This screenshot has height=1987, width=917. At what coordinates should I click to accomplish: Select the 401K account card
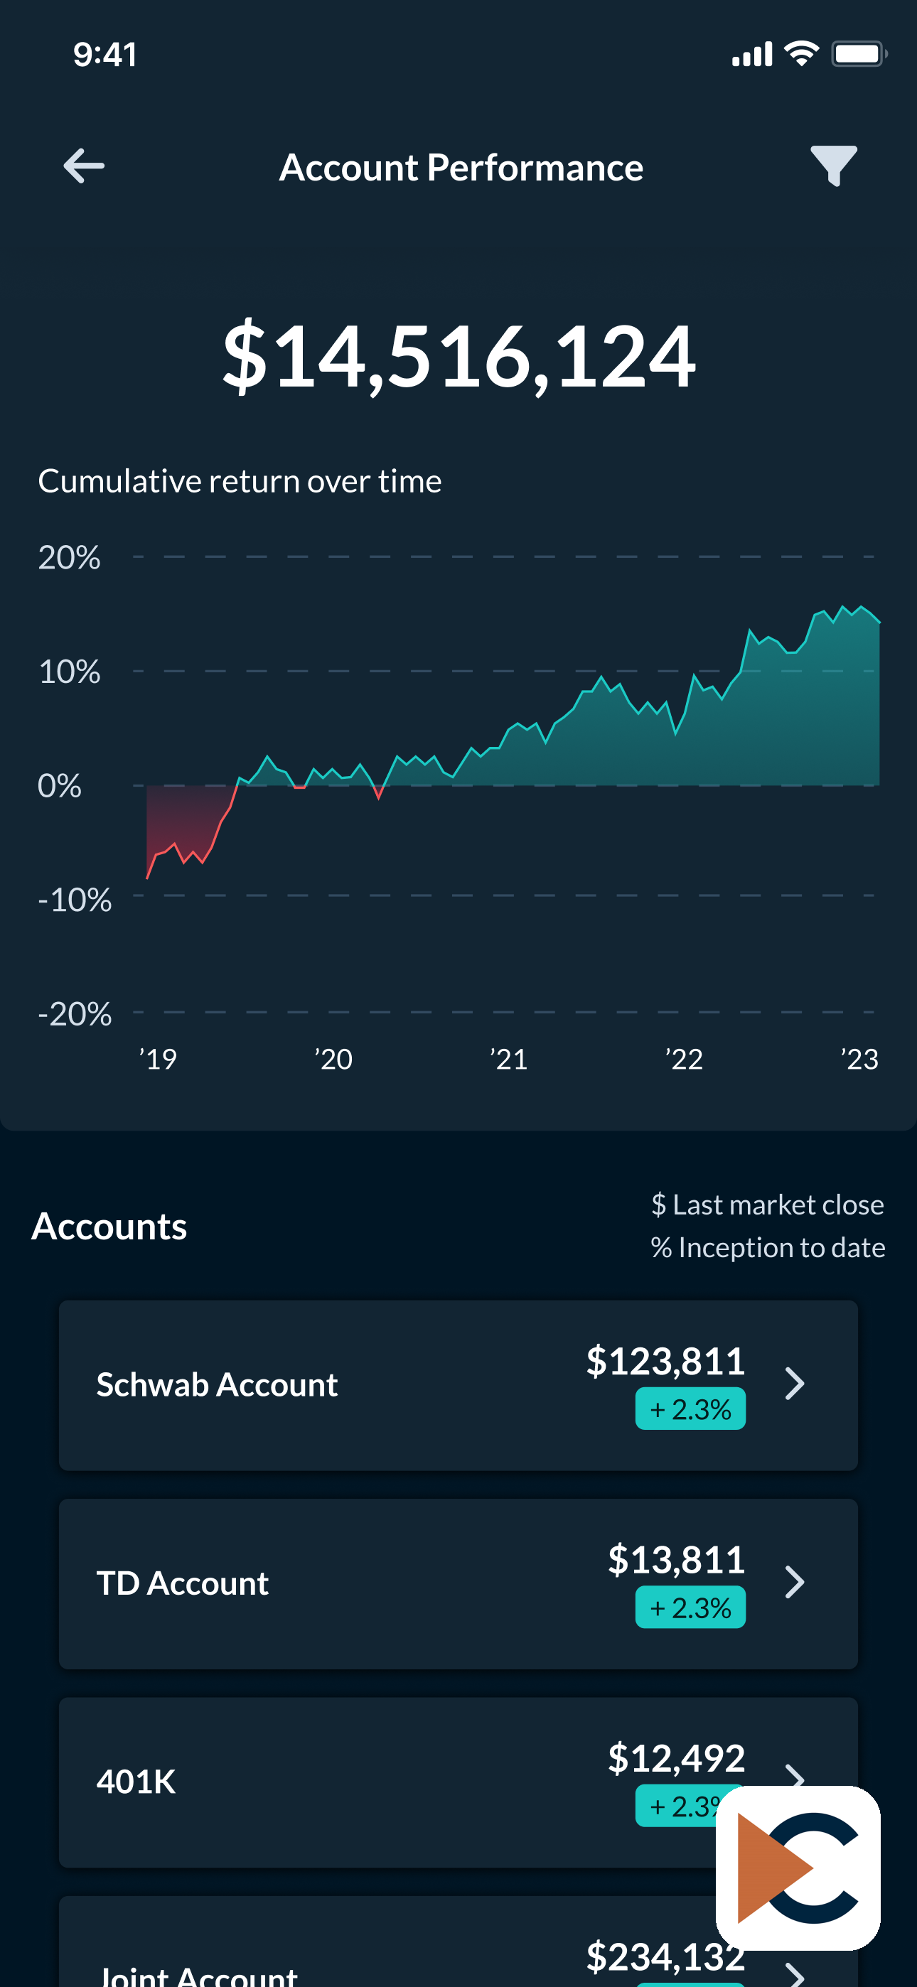pos(458,1782)
